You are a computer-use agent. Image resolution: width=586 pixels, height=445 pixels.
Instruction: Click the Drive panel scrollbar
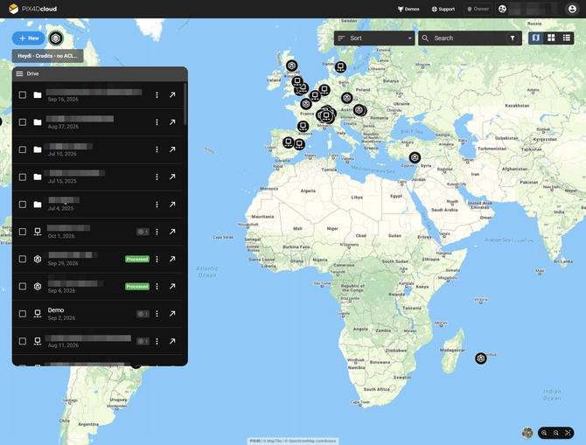185,104
